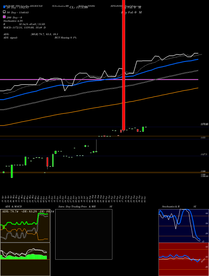
Task: Click the empty Intra Day Trading chart box
Action: (x=84, y=234)
